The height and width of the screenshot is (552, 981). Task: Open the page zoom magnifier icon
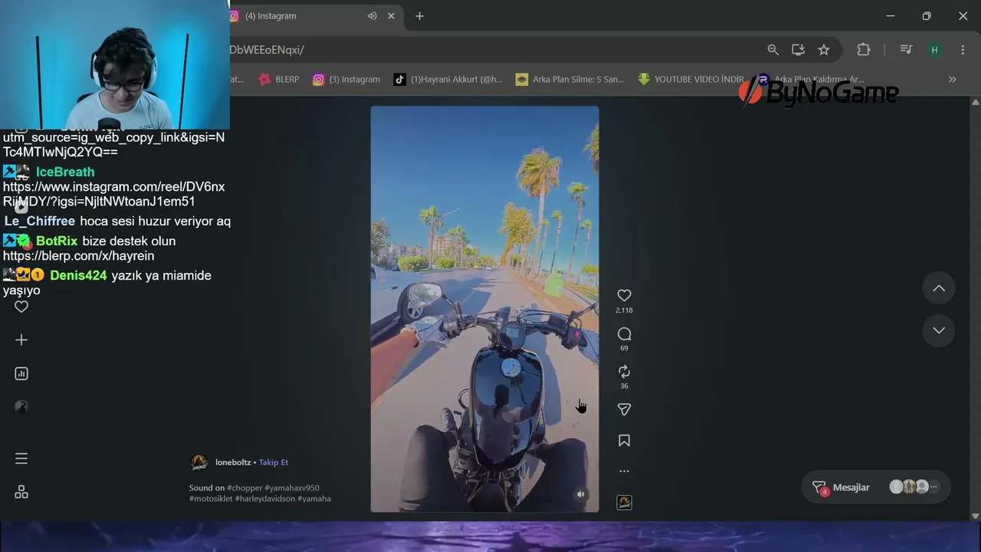[x=773, y=50]
